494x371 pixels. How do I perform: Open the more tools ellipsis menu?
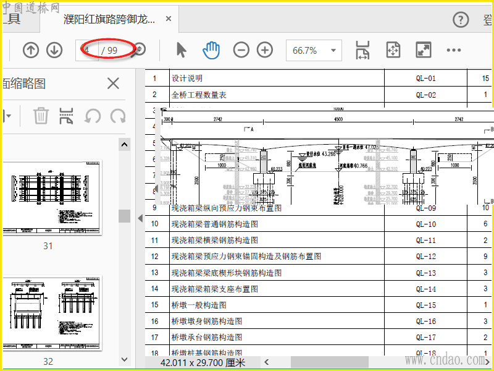pyautogui.click(x=454, y=50)
